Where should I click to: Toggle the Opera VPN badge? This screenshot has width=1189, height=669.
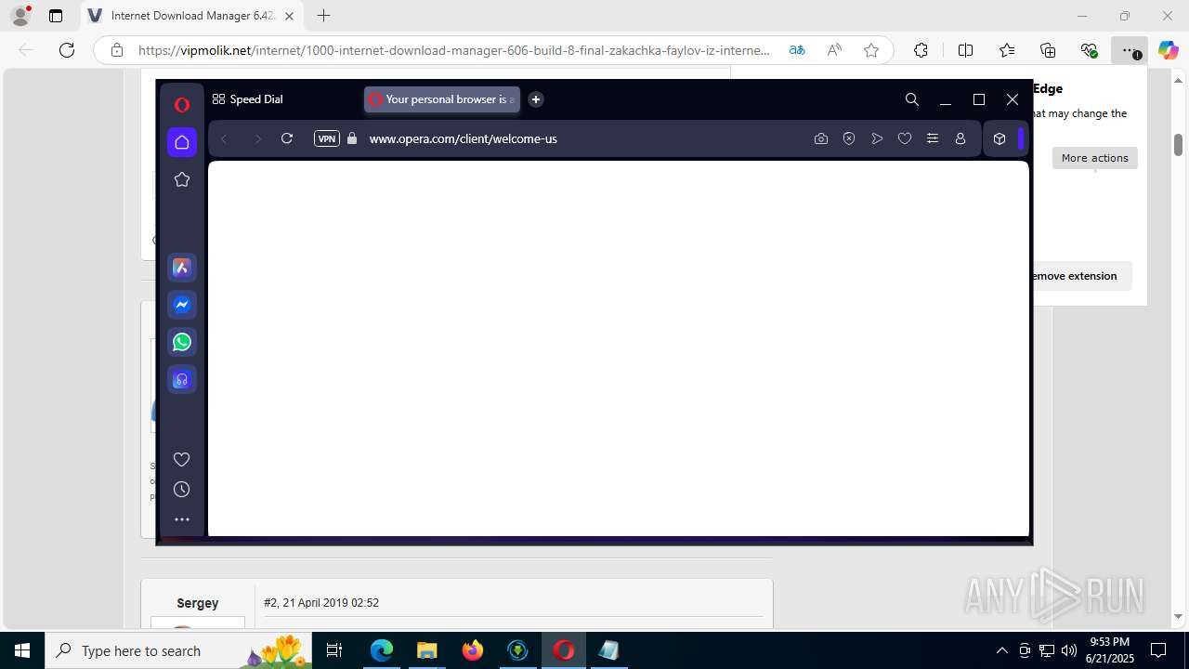pyautogui.click(x=327, y=138)
